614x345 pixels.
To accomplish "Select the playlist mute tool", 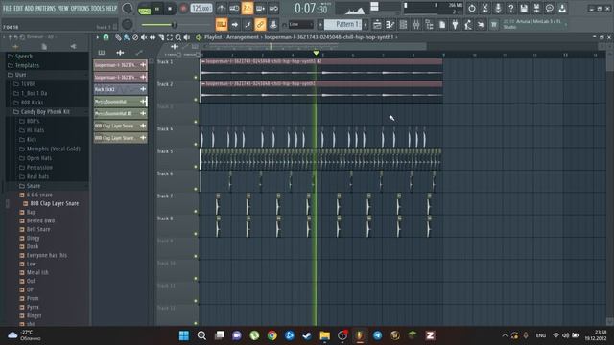I will coord(144,37).
